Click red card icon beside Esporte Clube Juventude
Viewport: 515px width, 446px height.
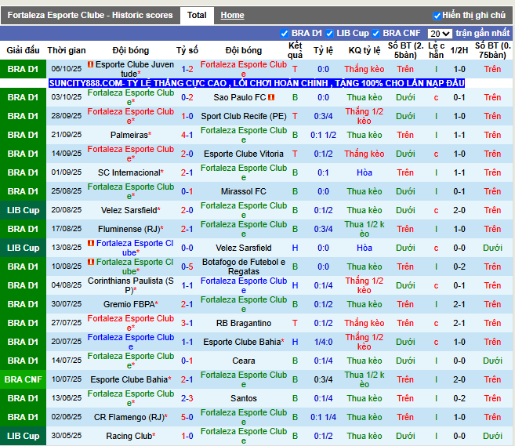pos(90,64)
